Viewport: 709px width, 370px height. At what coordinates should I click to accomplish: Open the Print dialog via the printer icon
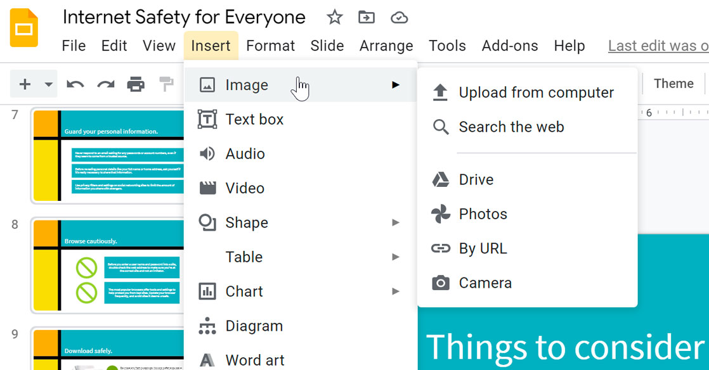coord(136,84)
